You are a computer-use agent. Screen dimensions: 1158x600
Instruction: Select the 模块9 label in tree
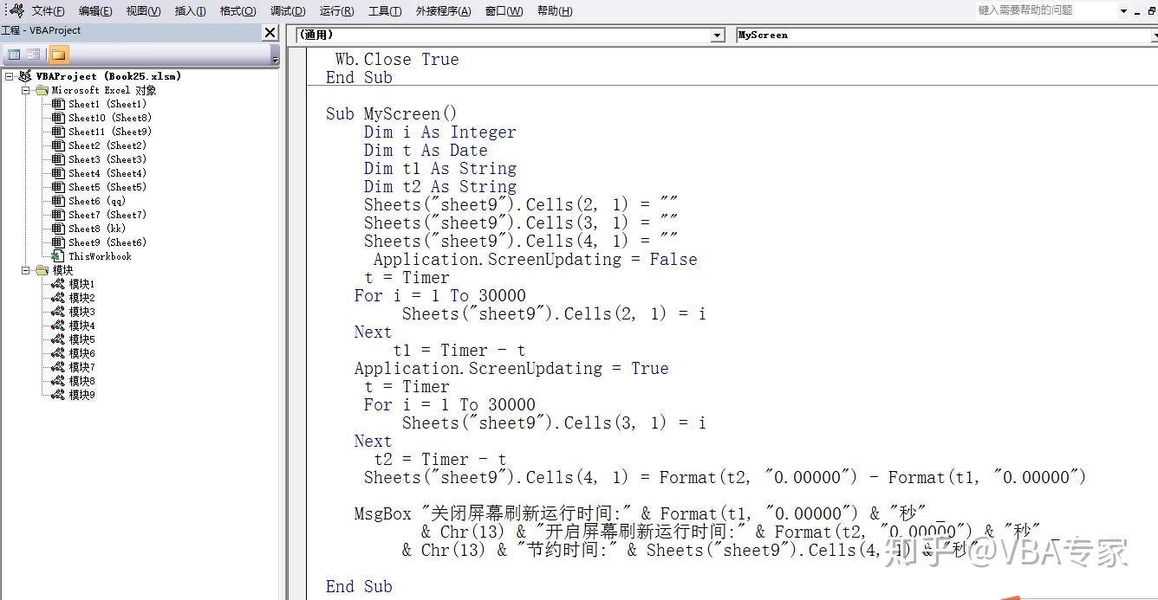82,395
